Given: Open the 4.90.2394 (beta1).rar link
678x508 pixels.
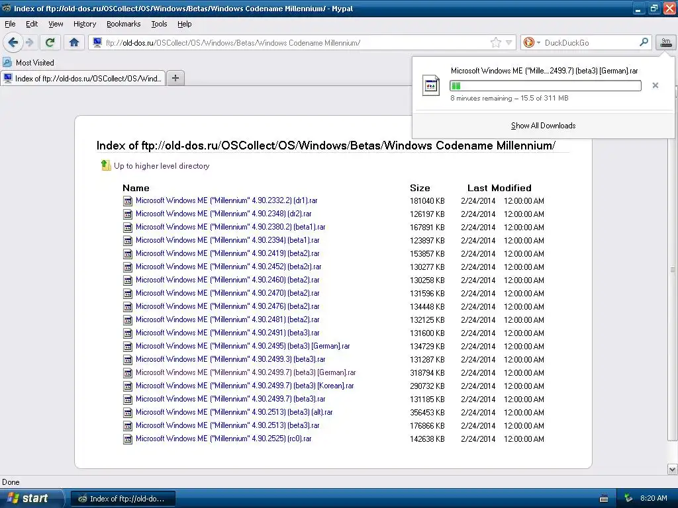Looking at the screenshot, I should click(x=228, y=240).
